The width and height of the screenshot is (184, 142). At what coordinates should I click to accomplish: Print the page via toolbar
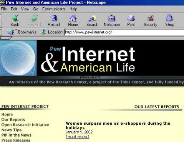point(131,18)
